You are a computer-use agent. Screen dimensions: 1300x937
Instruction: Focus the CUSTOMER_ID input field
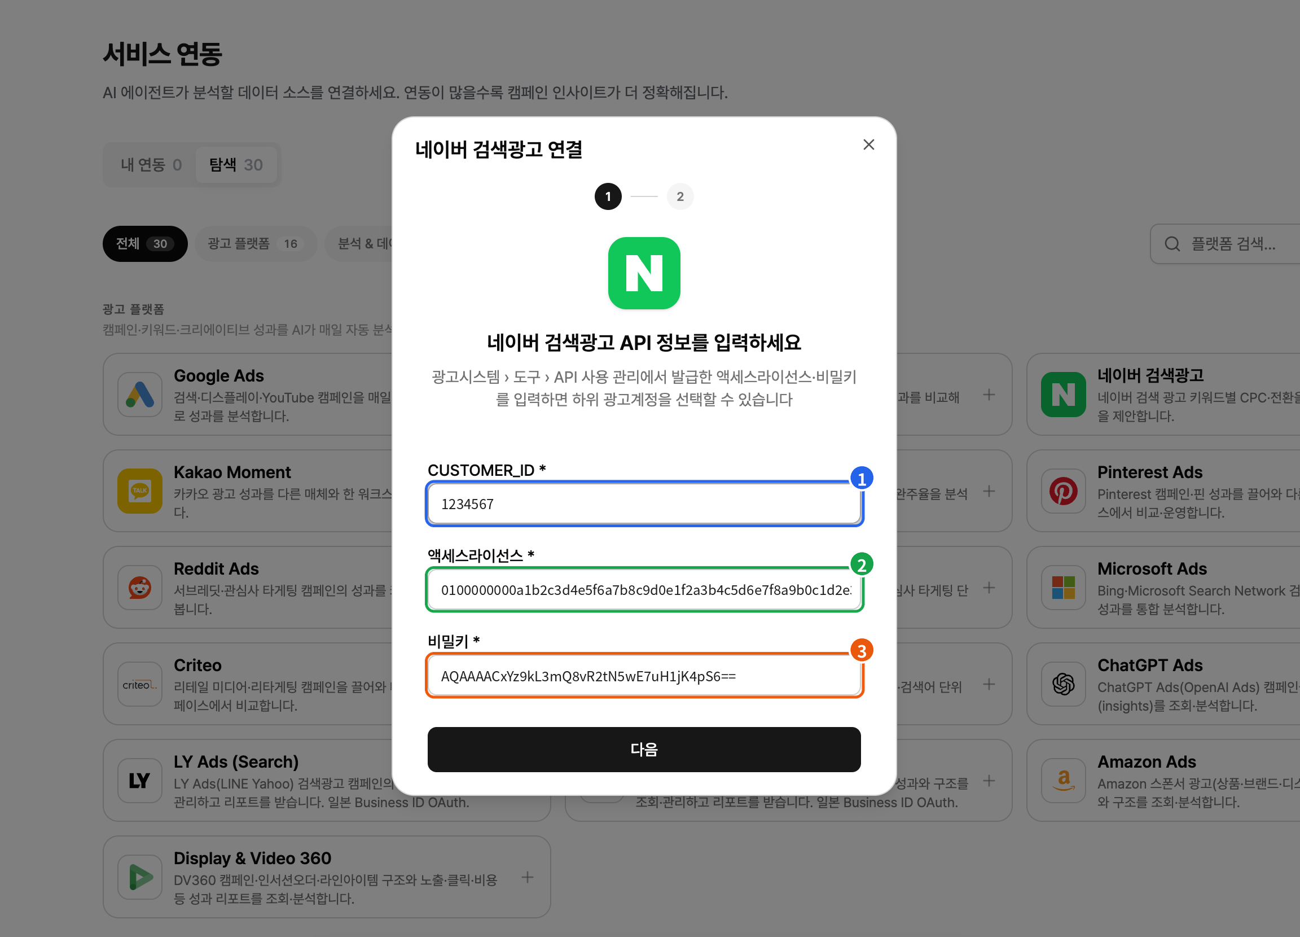pyautogui.click(x=644, y=504)
